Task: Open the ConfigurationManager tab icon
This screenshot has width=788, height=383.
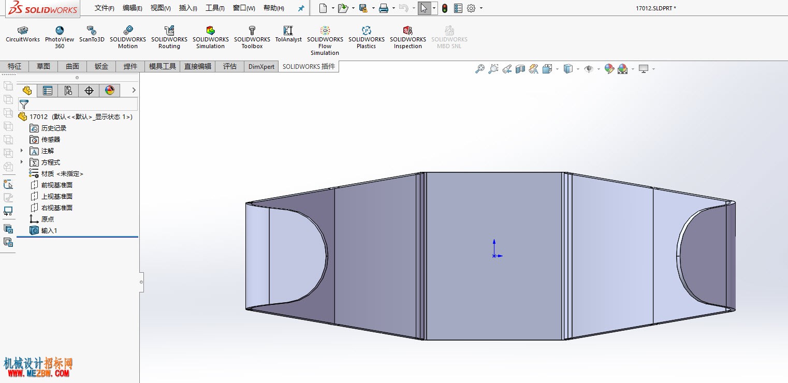Action: coord(68,91)
